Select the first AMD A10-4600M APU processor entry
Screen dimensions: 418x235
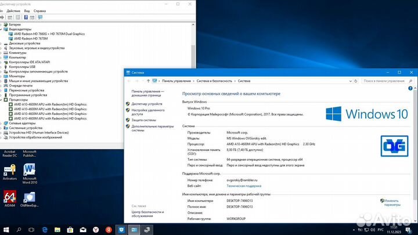pos(50,104)
